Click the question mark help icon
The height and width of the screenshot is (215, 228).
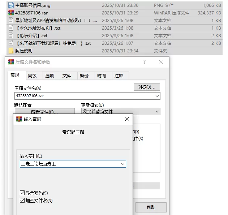coord(145,62)
